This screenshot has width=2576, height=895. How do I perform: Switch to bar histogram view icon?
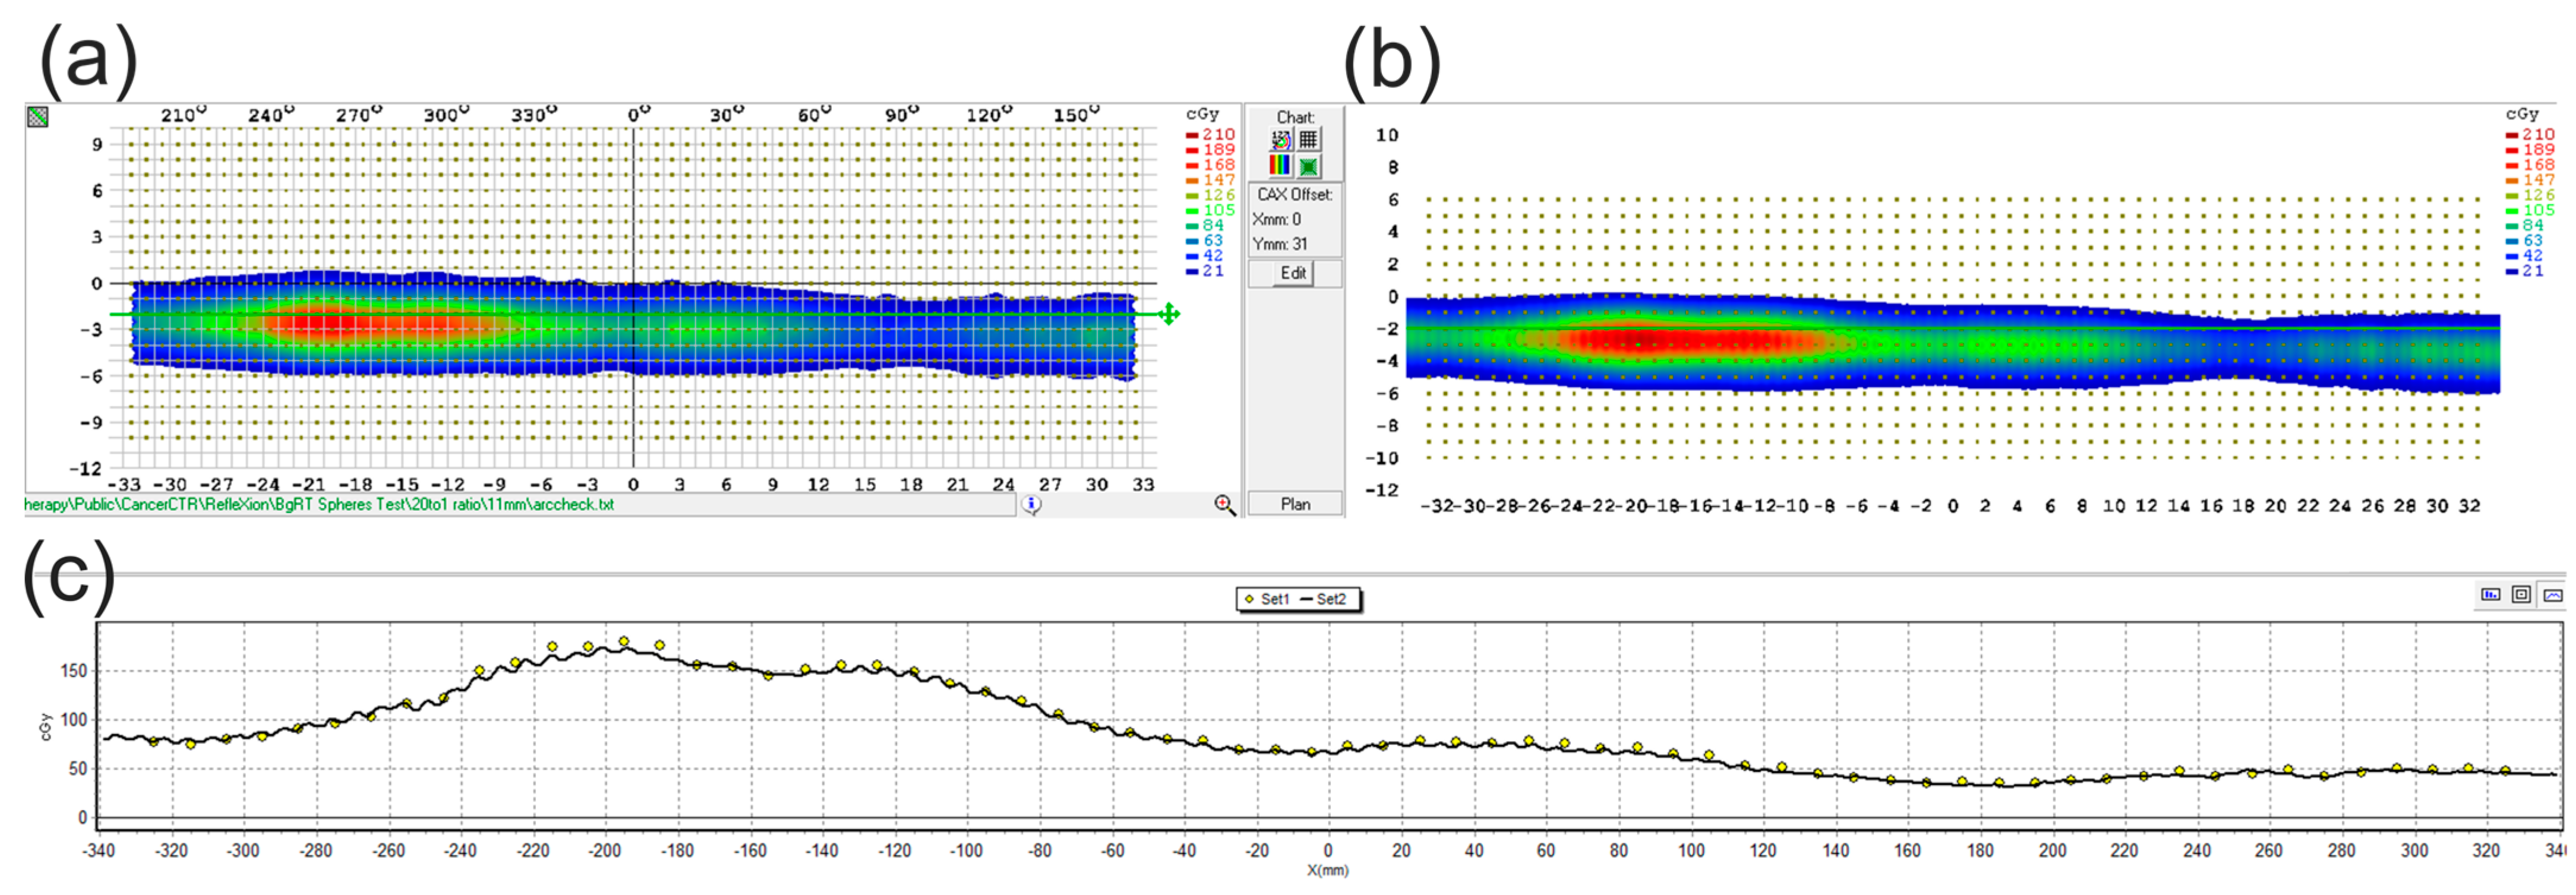click(2490, 595)
